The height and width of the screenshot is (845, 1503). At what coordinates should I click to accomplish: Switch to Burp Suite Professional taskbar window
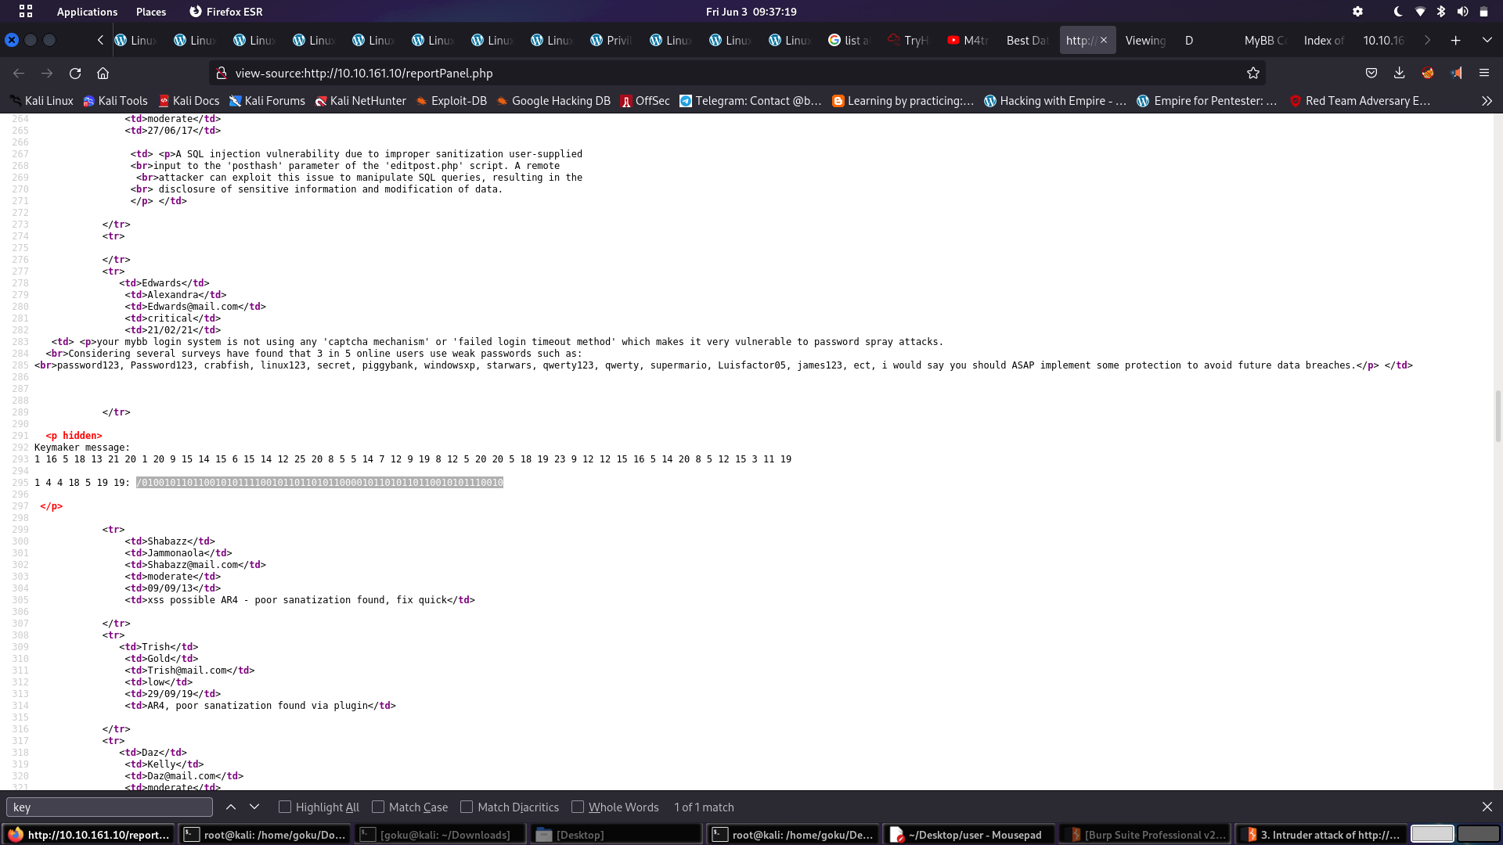1146,835
